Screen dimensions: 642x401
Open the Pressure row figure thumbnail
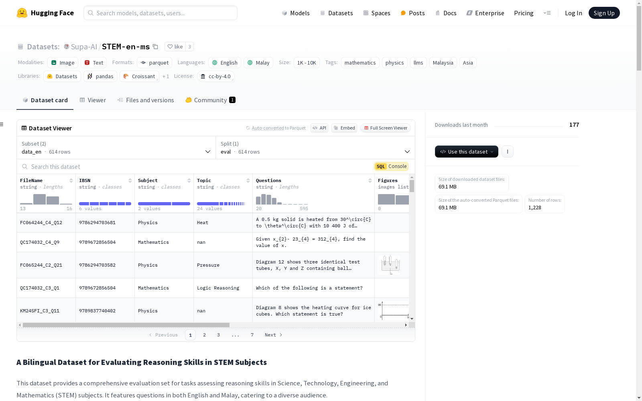pos(389,265)
